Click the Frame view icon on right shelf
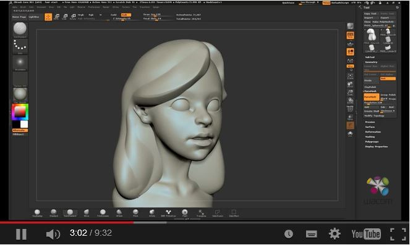 351,76
